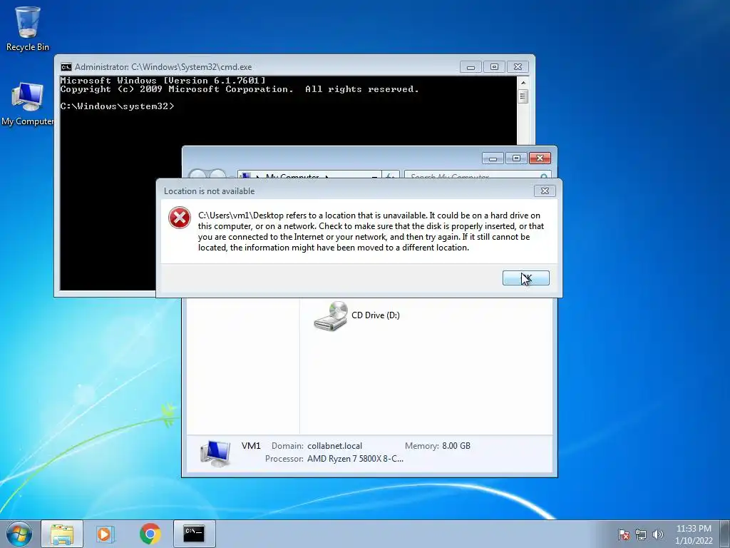This screenshot has width=730, height=548.
Task: Click the Action Center flag tray icon
Action: 624,534
